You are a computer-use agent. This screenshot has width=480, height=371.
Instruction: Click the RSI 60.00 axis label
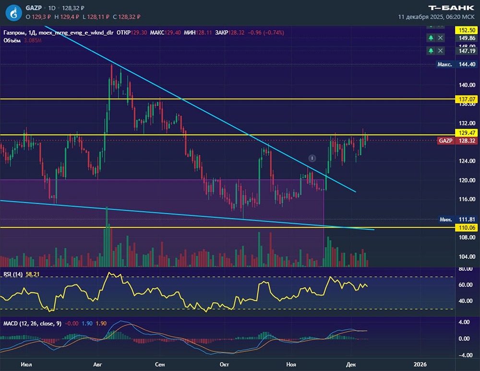[x=465, y=285]
